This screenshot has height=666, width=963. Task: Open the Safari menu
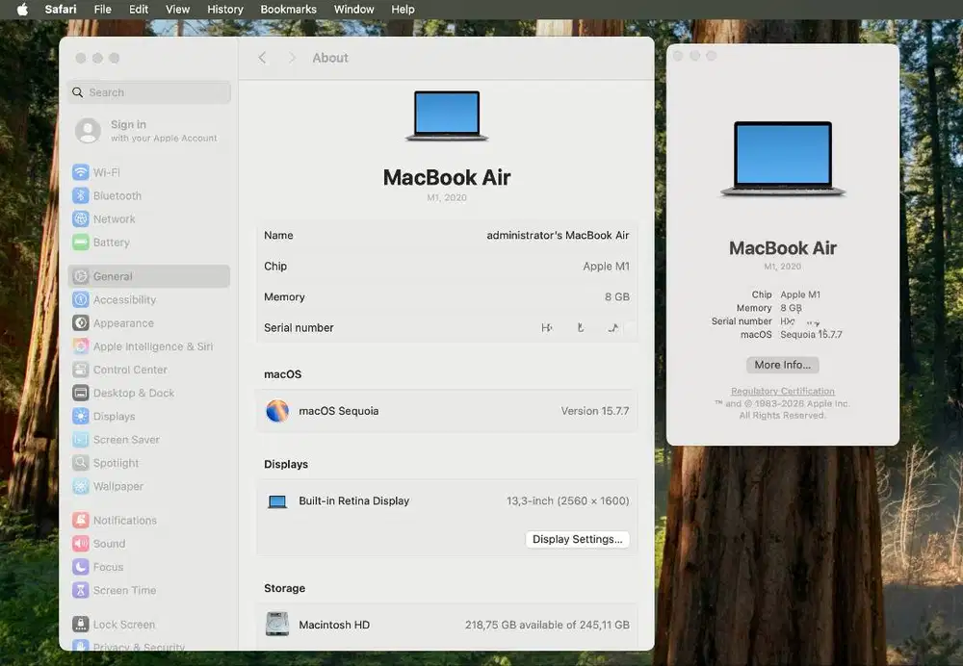pyautogui.click(x=60, y=10)
